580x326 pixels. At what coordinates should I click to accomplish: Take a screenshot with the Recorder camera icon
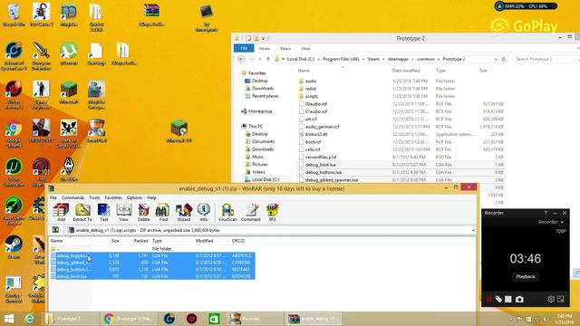(x=519, y=299)
